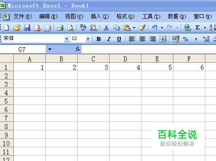Click the Excel workbook icon beside 文件 menu
Viewport: 216px width, 161px height.
coord(6,16)
